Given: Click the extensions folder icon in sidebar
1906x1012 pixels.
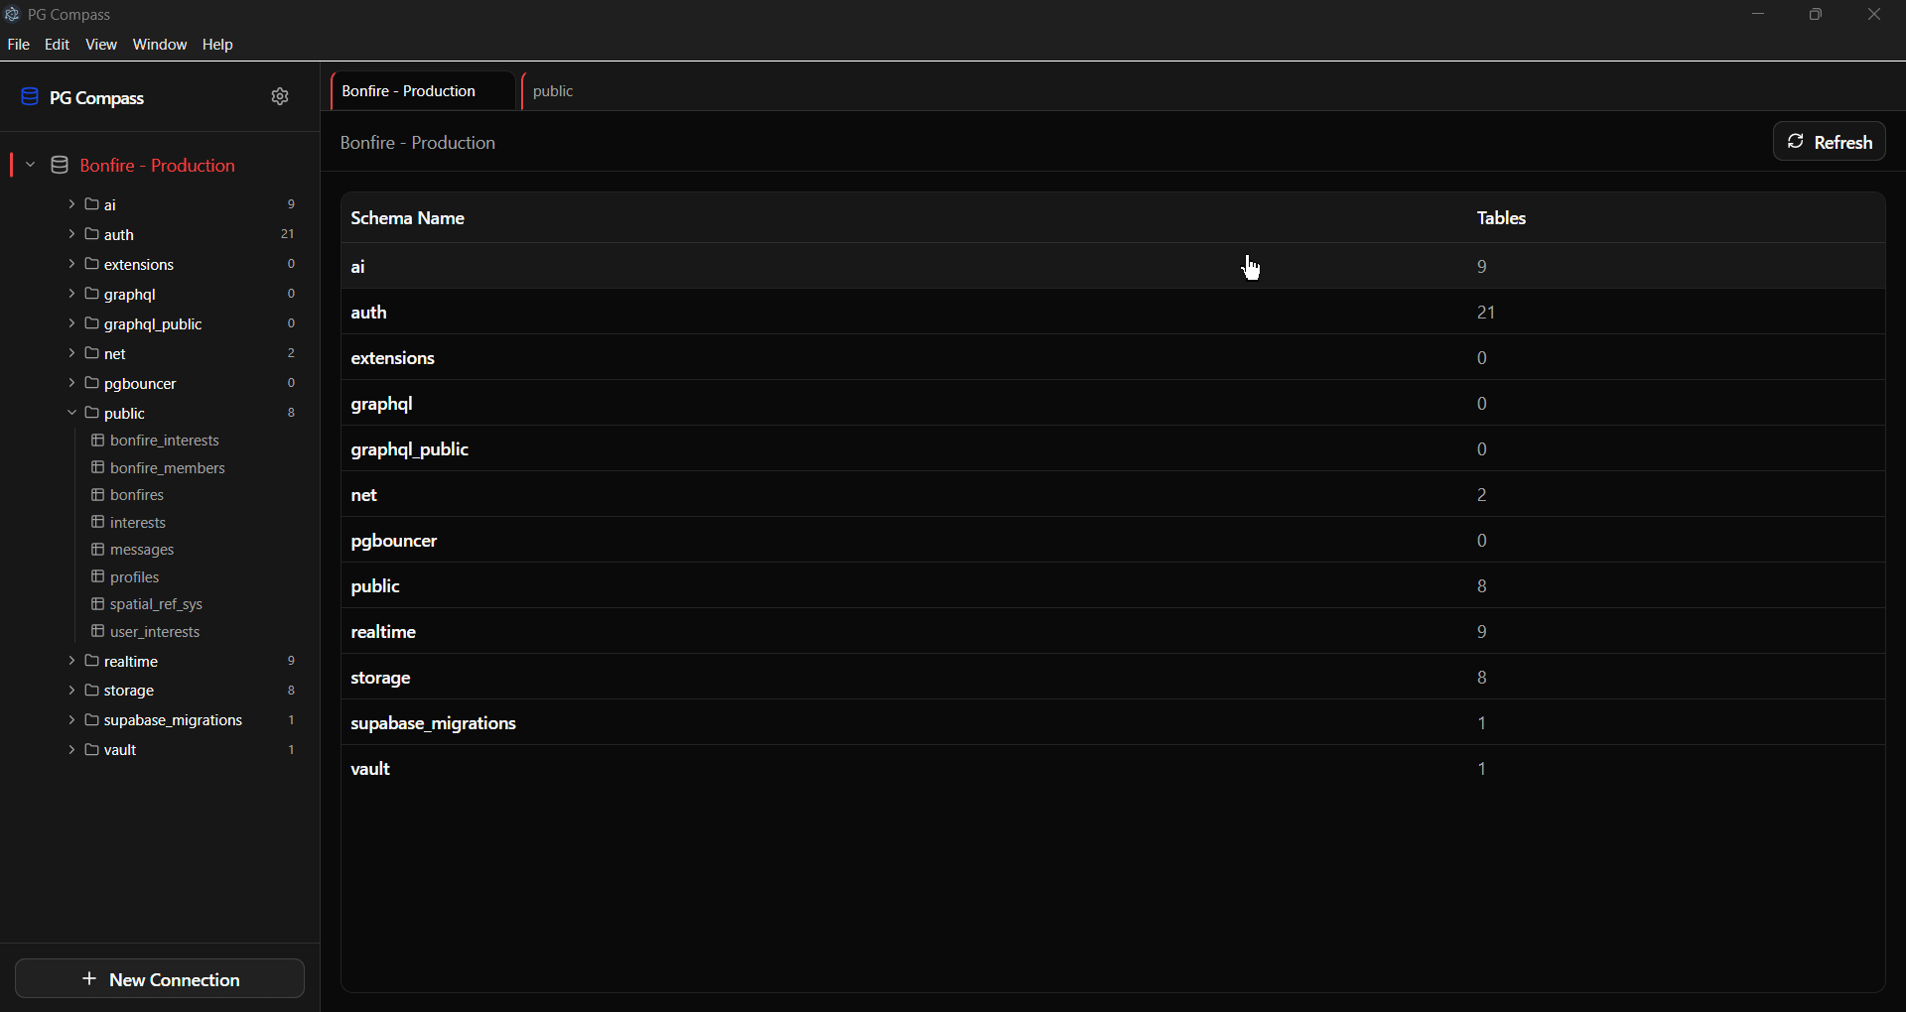Looking at the screenshot, I should tap(92, 264).
